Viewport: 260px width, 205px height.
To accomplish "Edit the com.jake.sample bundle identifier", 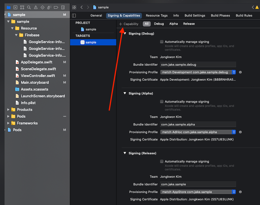I will pos(198,184).
